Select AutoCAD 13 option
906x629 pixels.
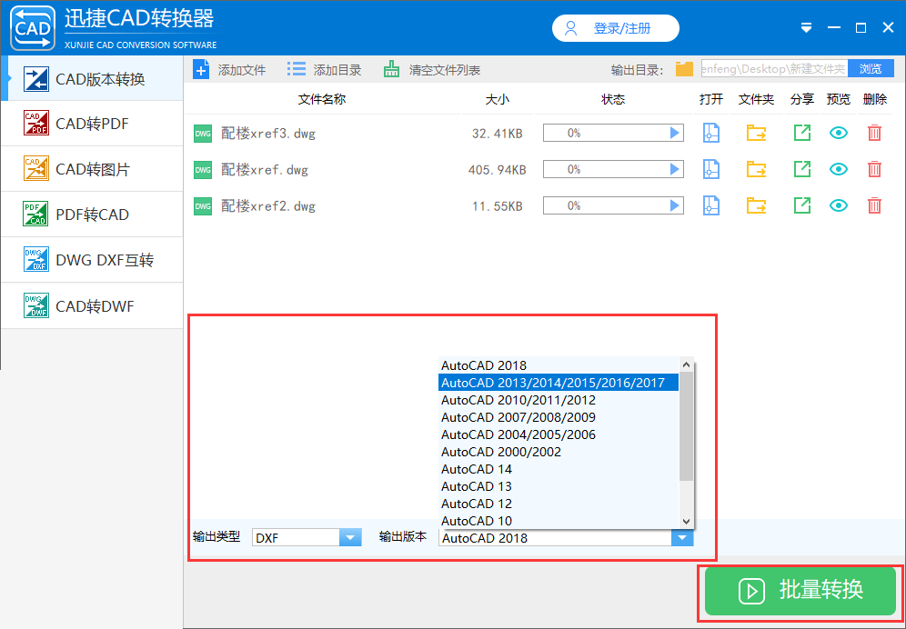[x=559, y=486]
